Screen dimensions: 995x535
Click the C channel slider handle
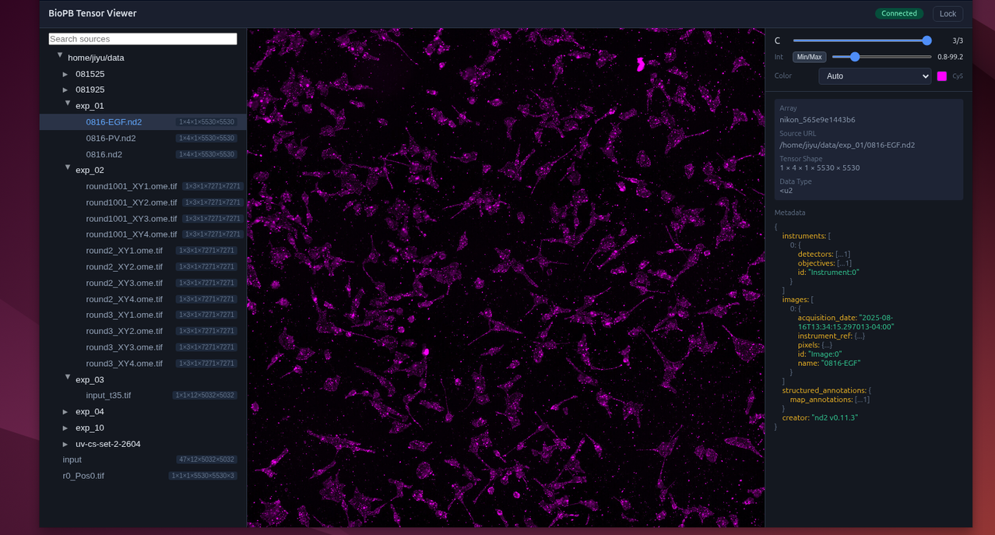tap(926, 40)
